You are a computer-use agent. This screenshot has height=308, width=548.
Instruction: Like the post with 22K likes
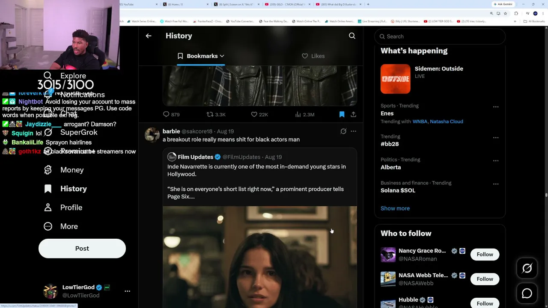click(x=259, y=115)
